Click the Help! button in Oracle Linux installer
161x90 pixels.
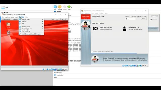[144, 19]
